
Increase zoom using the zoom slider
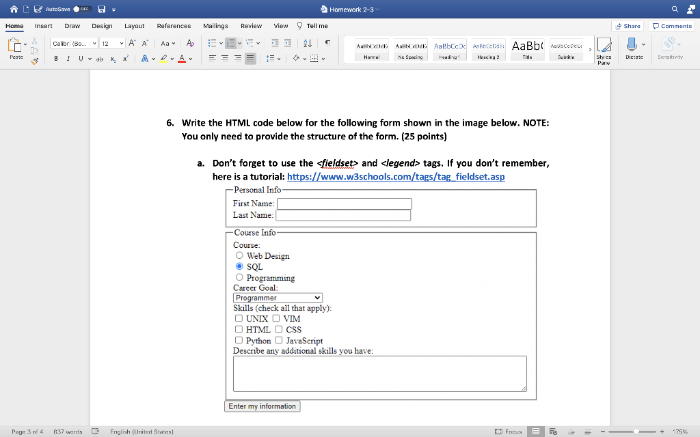(x=662, y=432)
